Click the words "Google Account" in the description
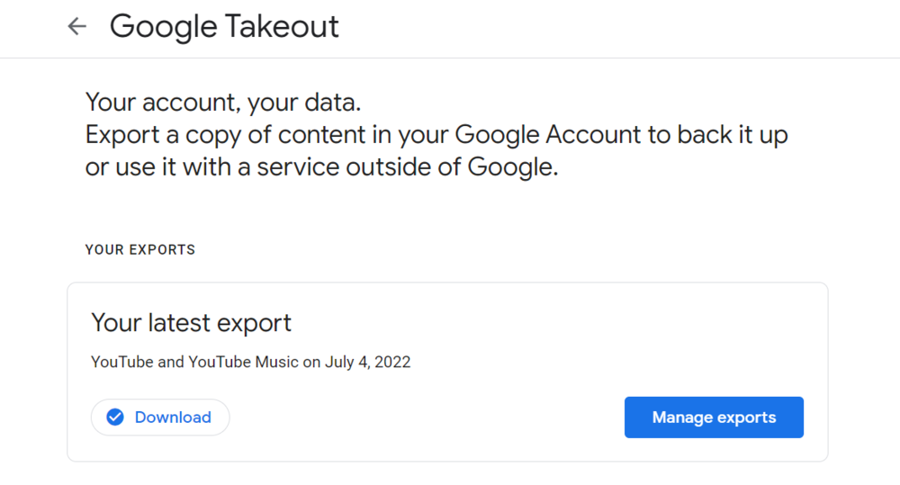 [x=547, y=135]
